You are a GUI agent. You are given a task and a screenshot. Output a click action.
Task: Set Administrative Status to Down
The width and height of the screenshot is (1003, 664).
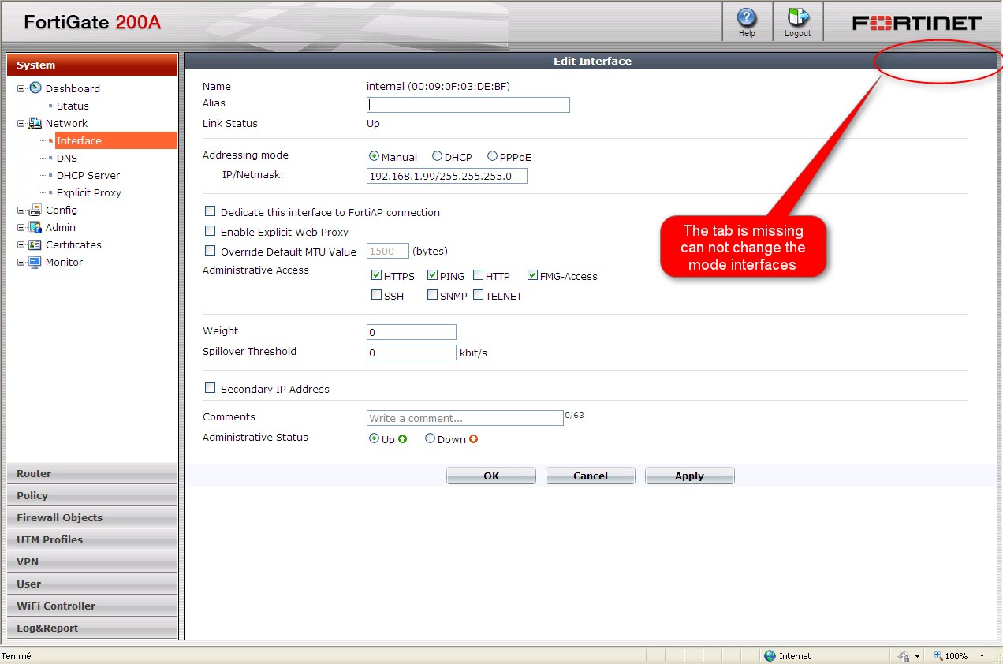pos(431,438)
